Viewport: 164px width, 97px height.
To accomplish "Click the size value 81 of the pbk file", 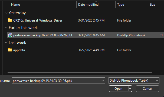I will [x=161, y=35].
